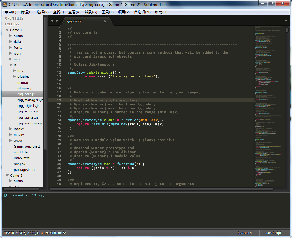Open the 编辑(E) menu
This screenshot has width=292, height=238.
pos(26,12)
